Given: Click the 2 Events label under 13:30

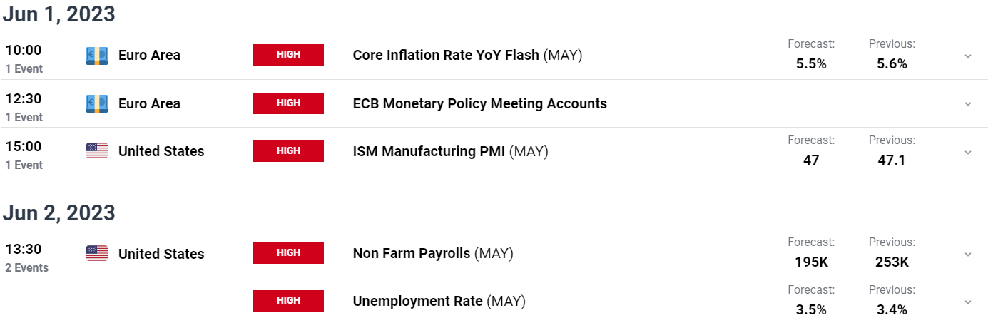Looking at the screenshot, I should (x=27, y=268).
